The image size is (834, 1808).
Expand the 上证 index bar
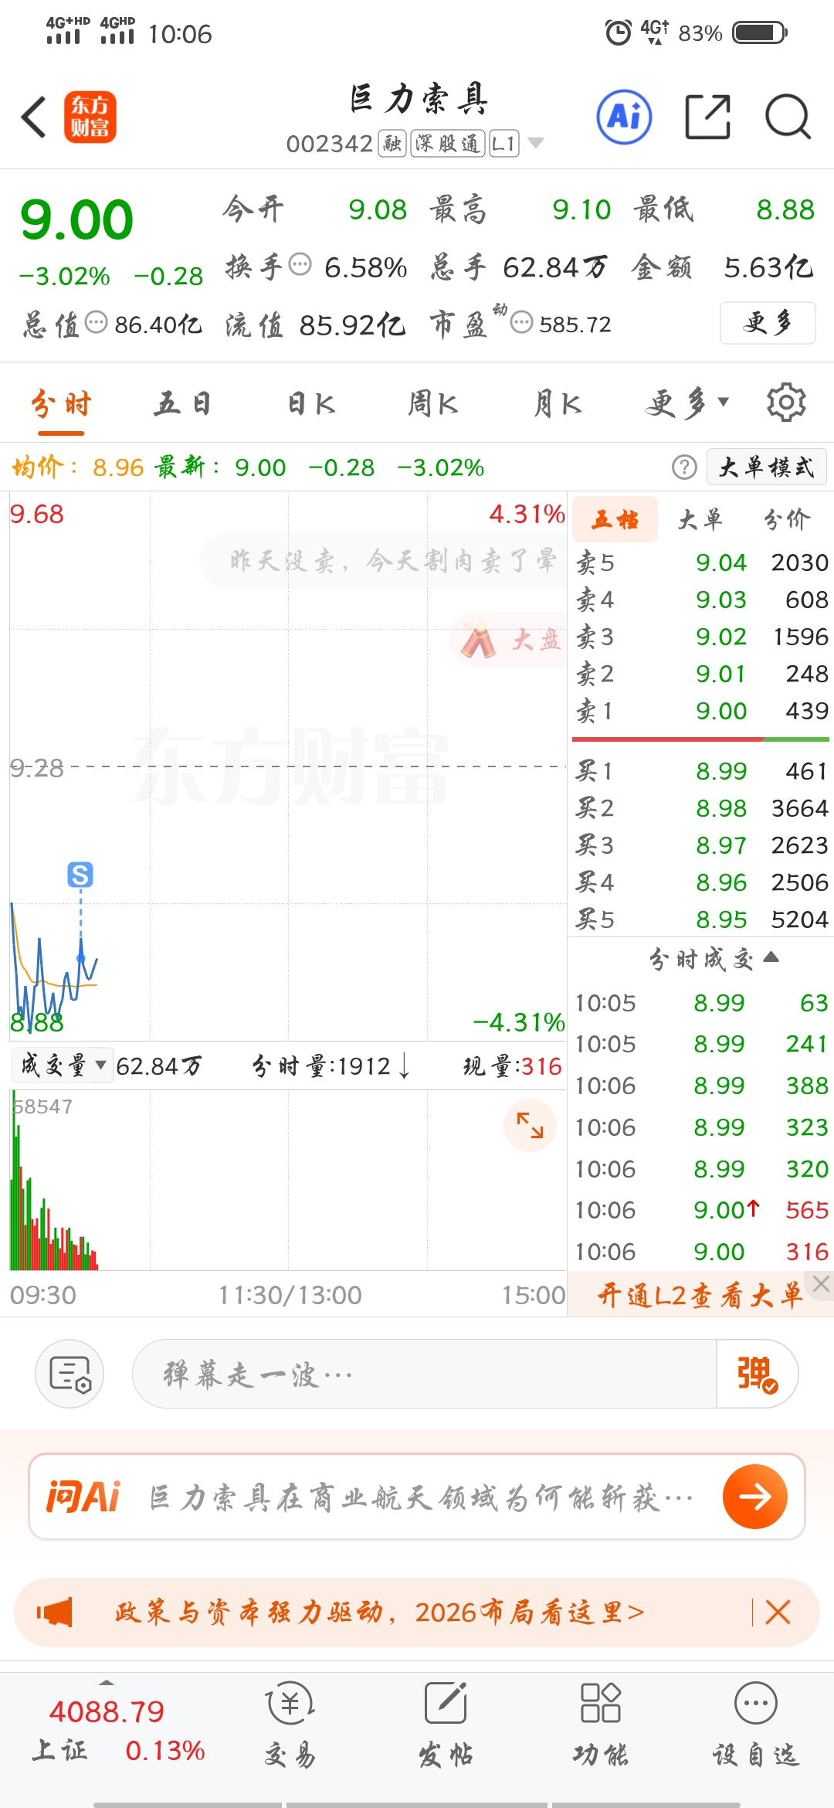107,1683
